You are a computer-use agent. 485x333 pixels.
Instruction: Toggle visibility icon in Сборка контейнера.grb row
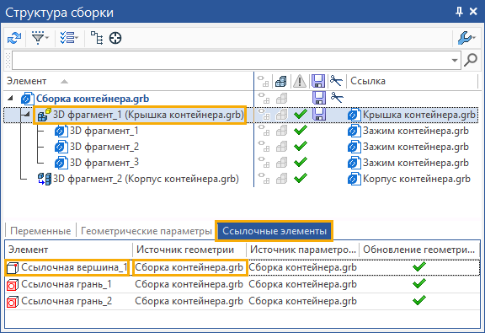(x=264, y=98)
